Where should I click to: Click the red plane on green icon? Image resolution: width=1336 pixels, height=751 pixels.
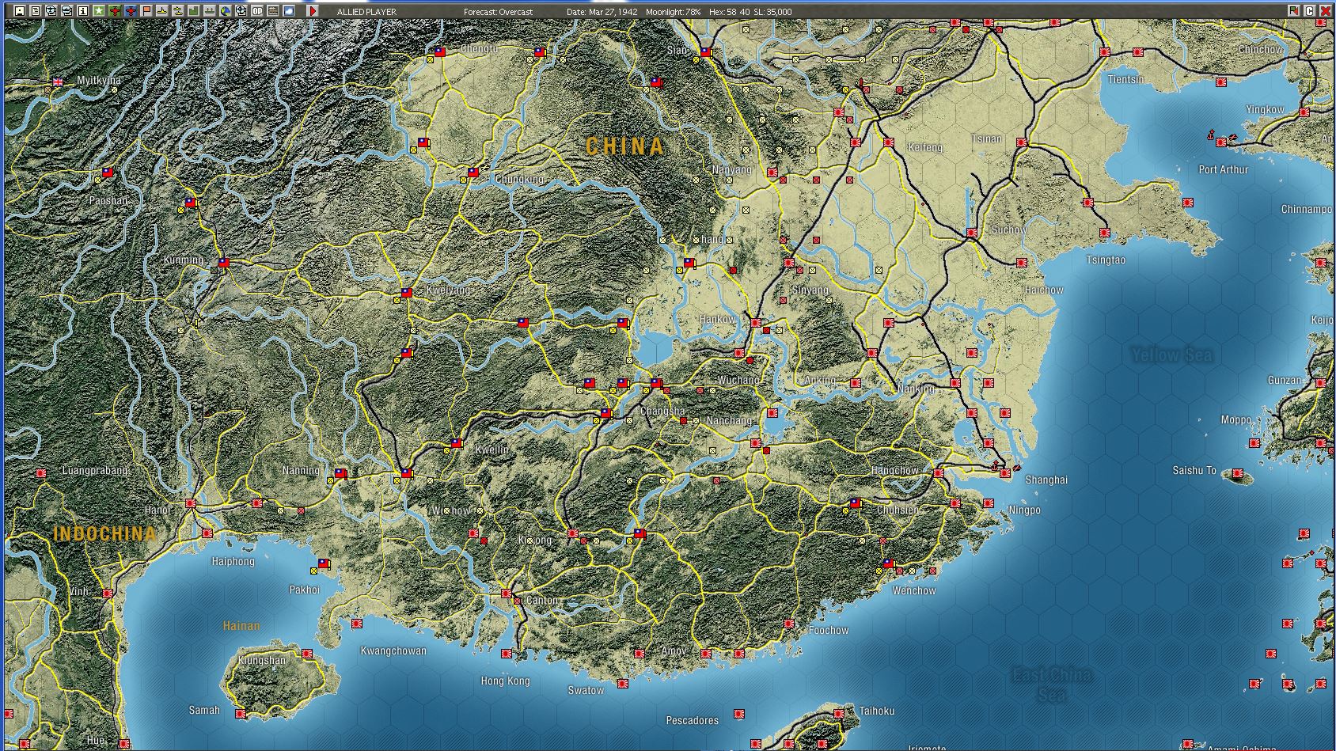(115, 11)
